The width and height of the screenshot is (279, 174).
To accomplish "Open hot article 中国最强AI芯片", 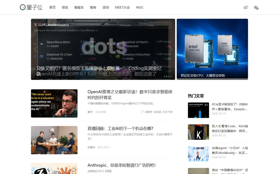I will (230, 171).
